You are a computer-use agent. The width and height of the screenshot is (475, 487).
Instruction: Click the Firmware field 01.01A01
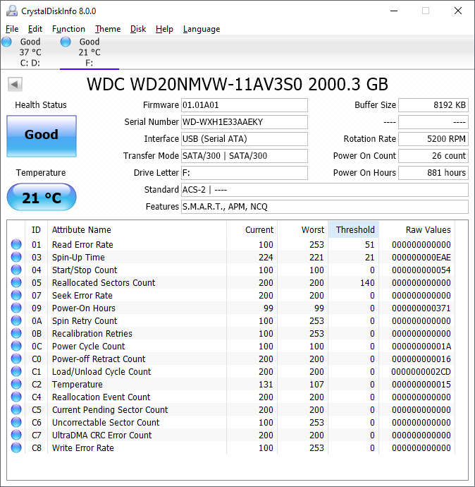(245, 105)
